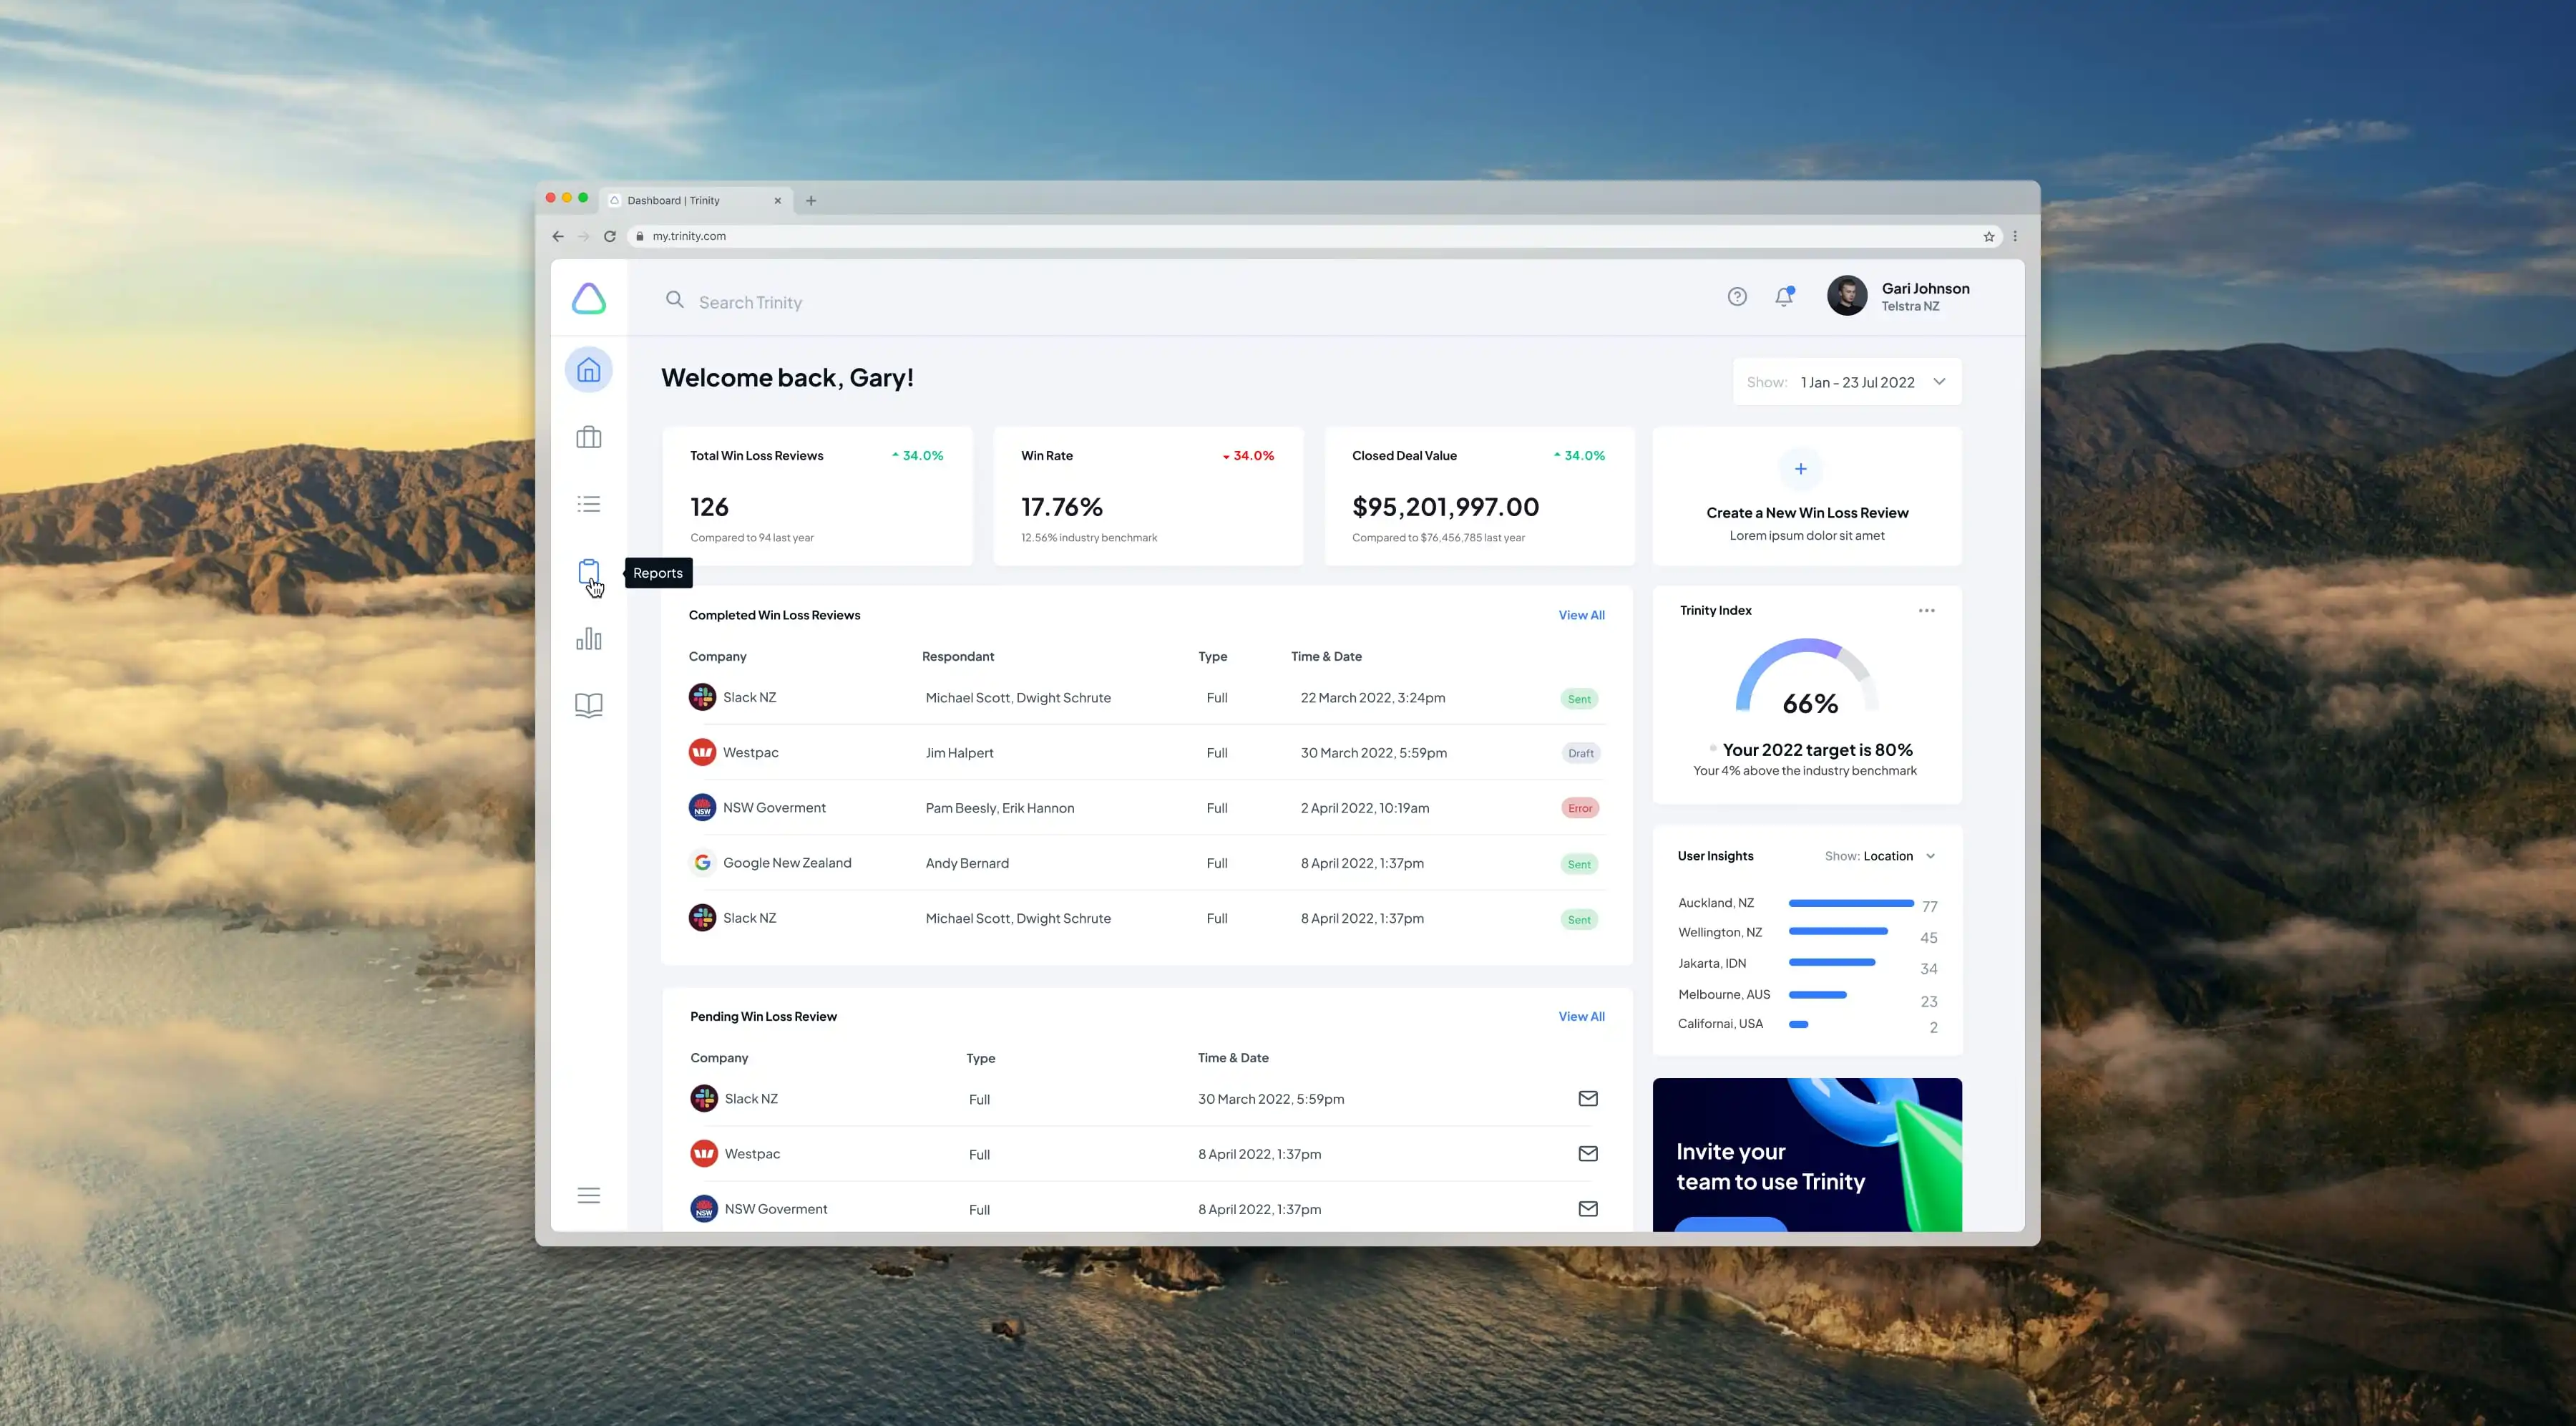
Task: Click the date 2 April 2022, 10:19am
Action: click(x=1364, y=808)
